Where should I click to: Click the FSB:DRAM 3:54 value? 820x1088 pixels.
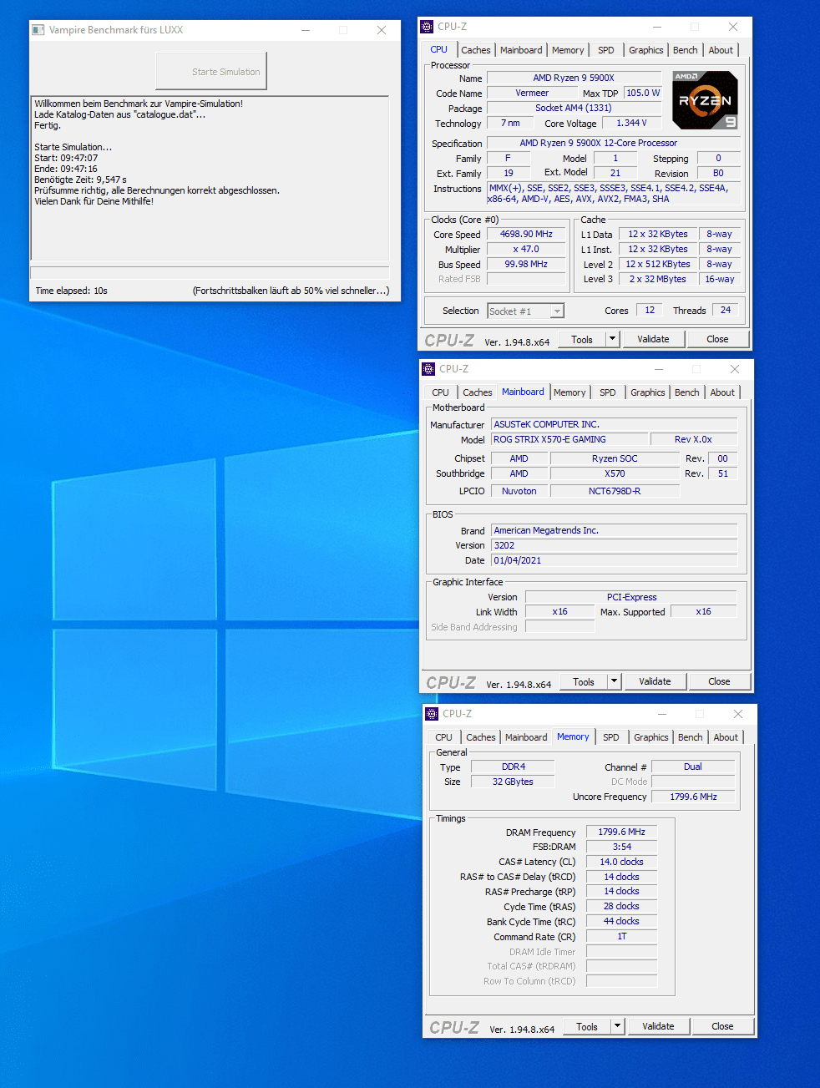coord(621,847)
